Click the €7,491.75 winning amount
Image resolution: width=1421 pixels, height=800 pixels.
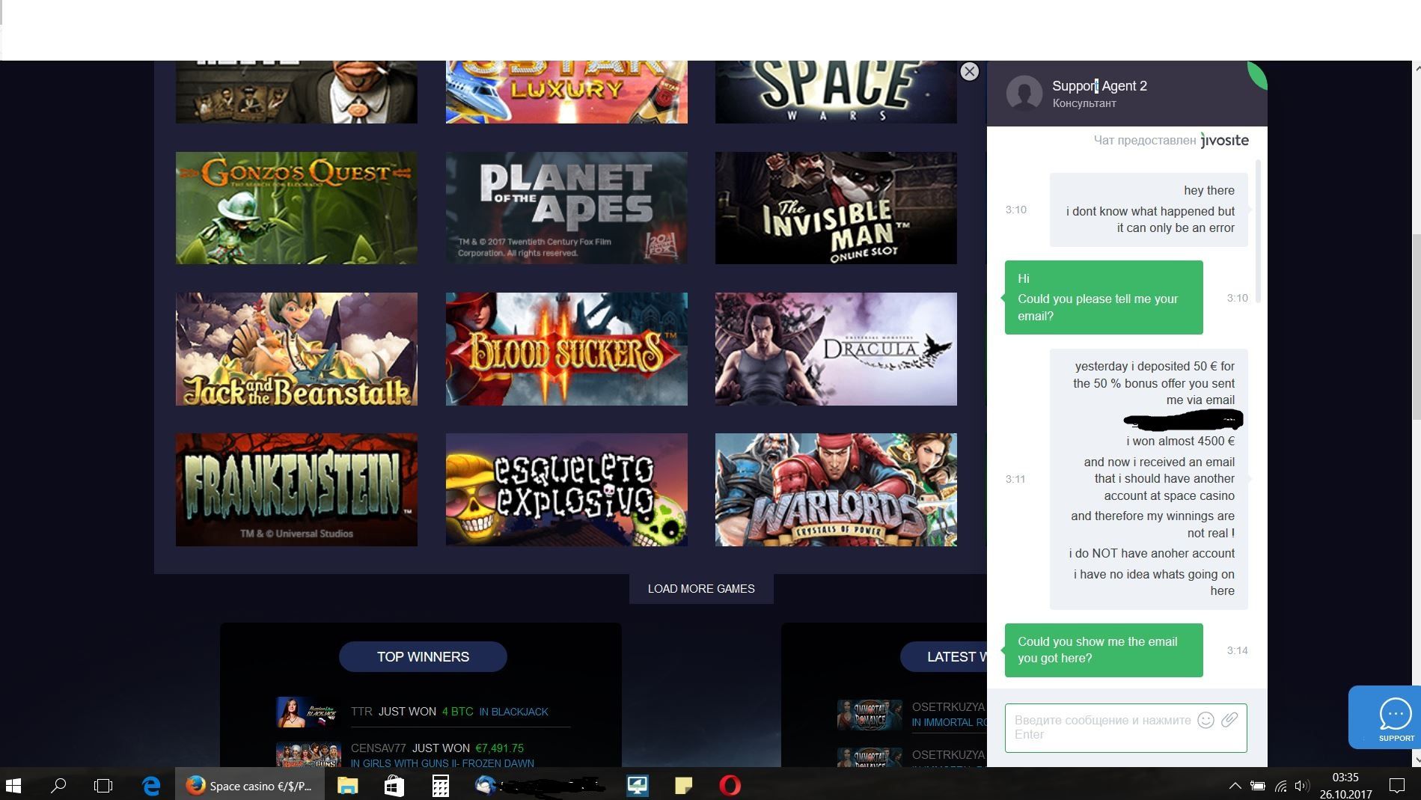click(499, 748)
